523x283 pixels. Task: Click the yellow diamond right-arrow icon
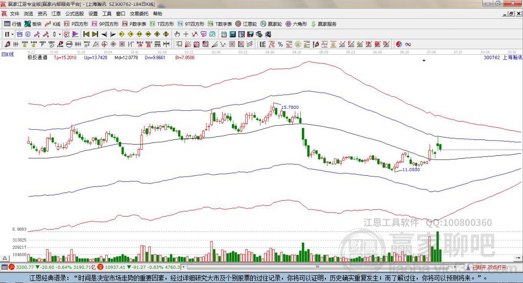pos(130,34)
